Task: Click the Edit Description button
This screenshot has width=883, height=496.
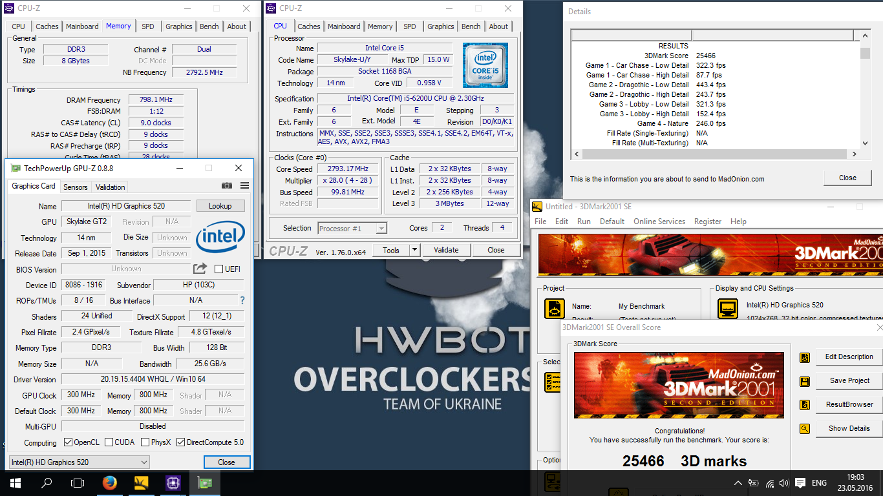Action: pos(849,356)
